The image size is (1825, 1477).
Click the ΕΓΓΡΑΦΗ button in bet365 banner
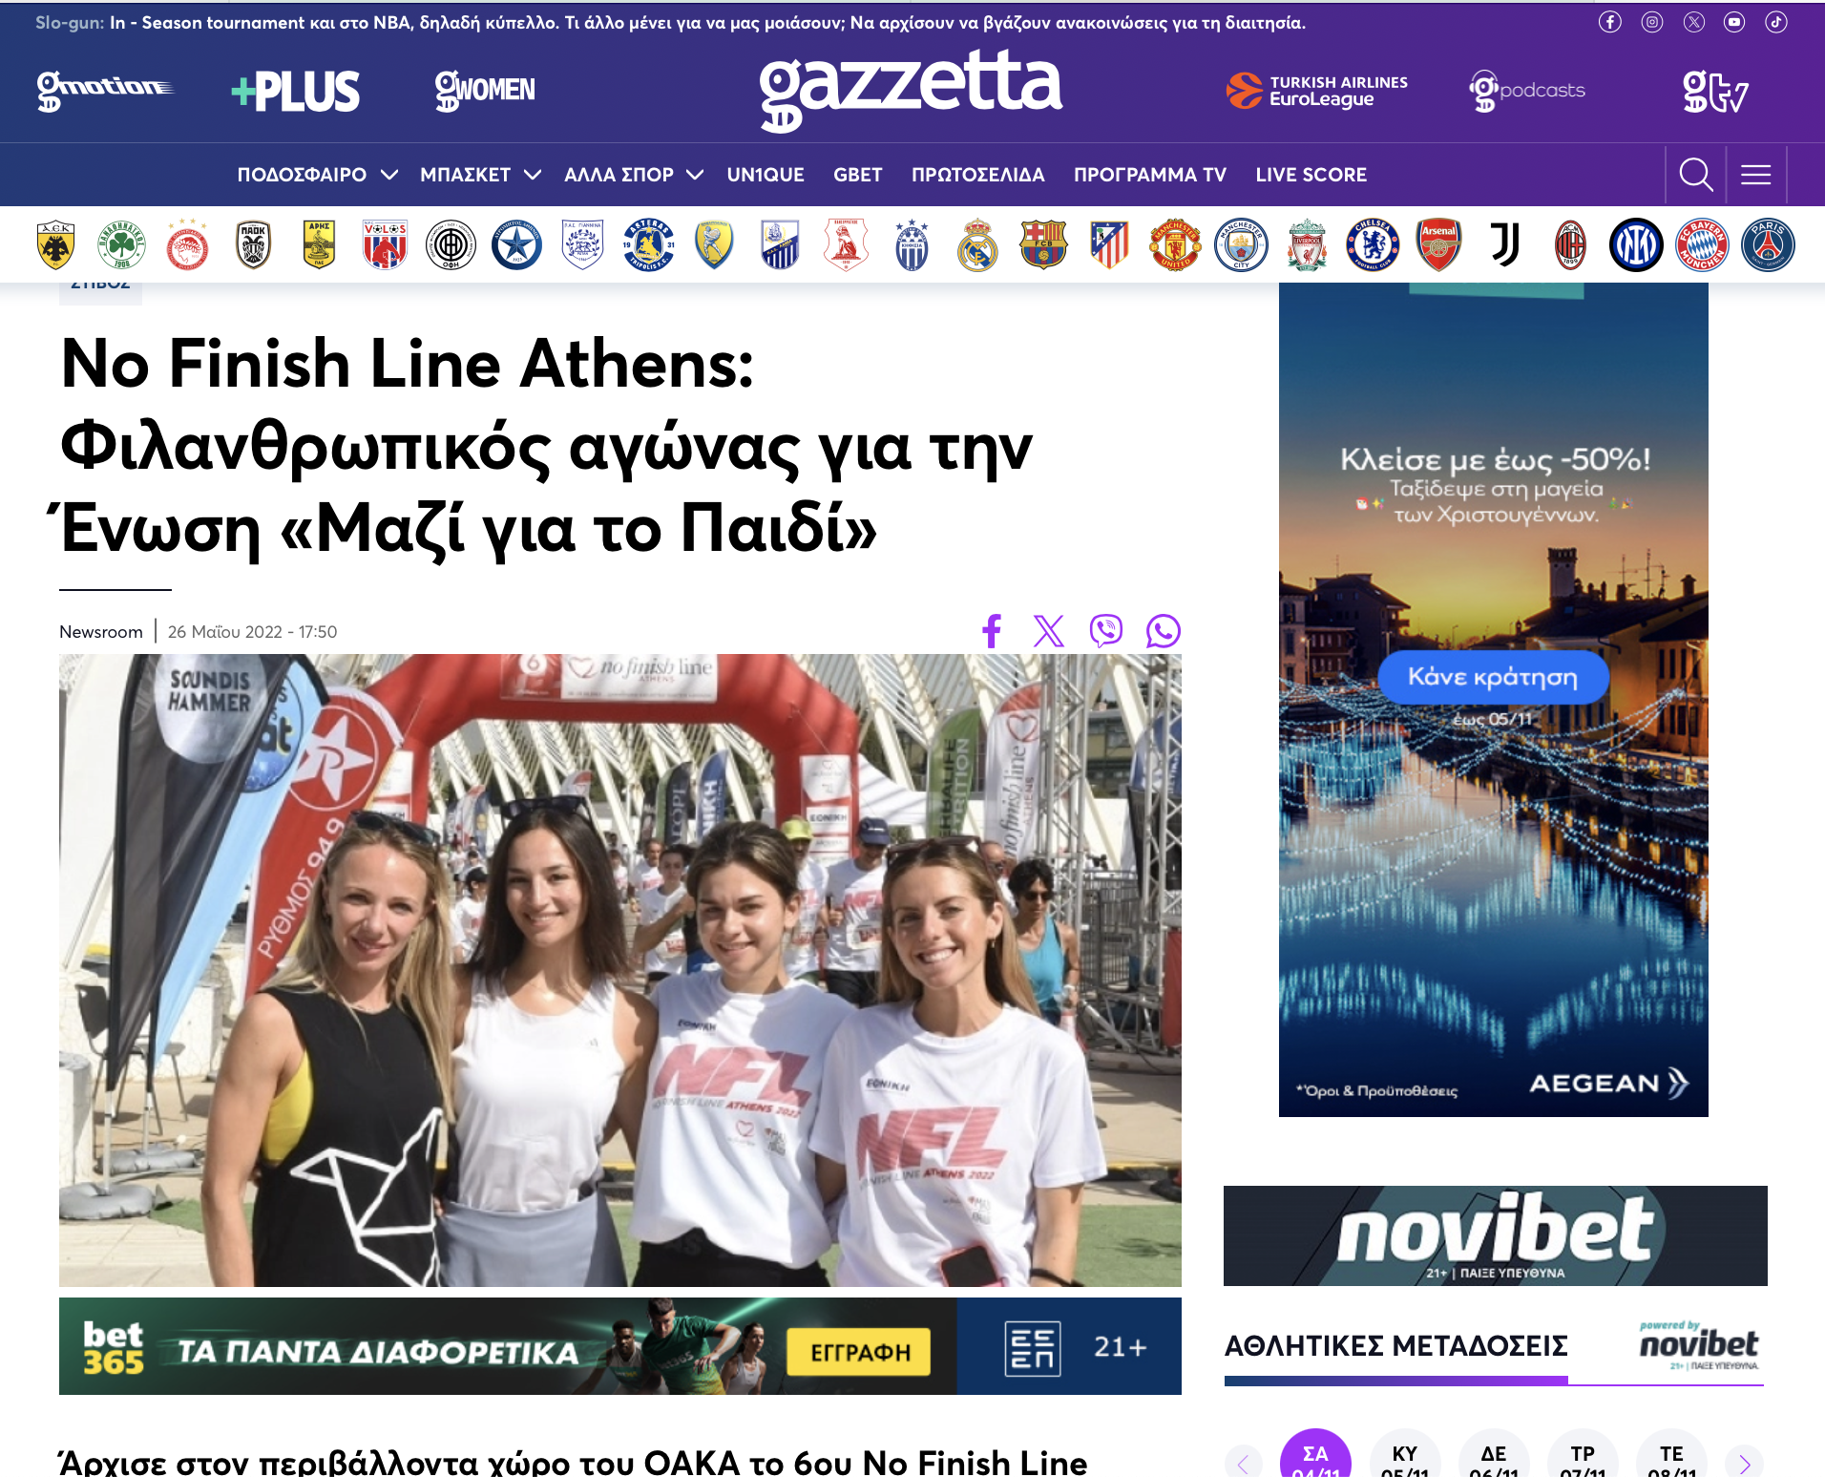859,1352
